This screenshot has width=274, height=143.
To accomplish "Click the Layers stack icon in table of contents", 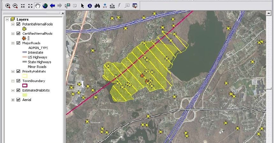I will (x=12, y=19).
